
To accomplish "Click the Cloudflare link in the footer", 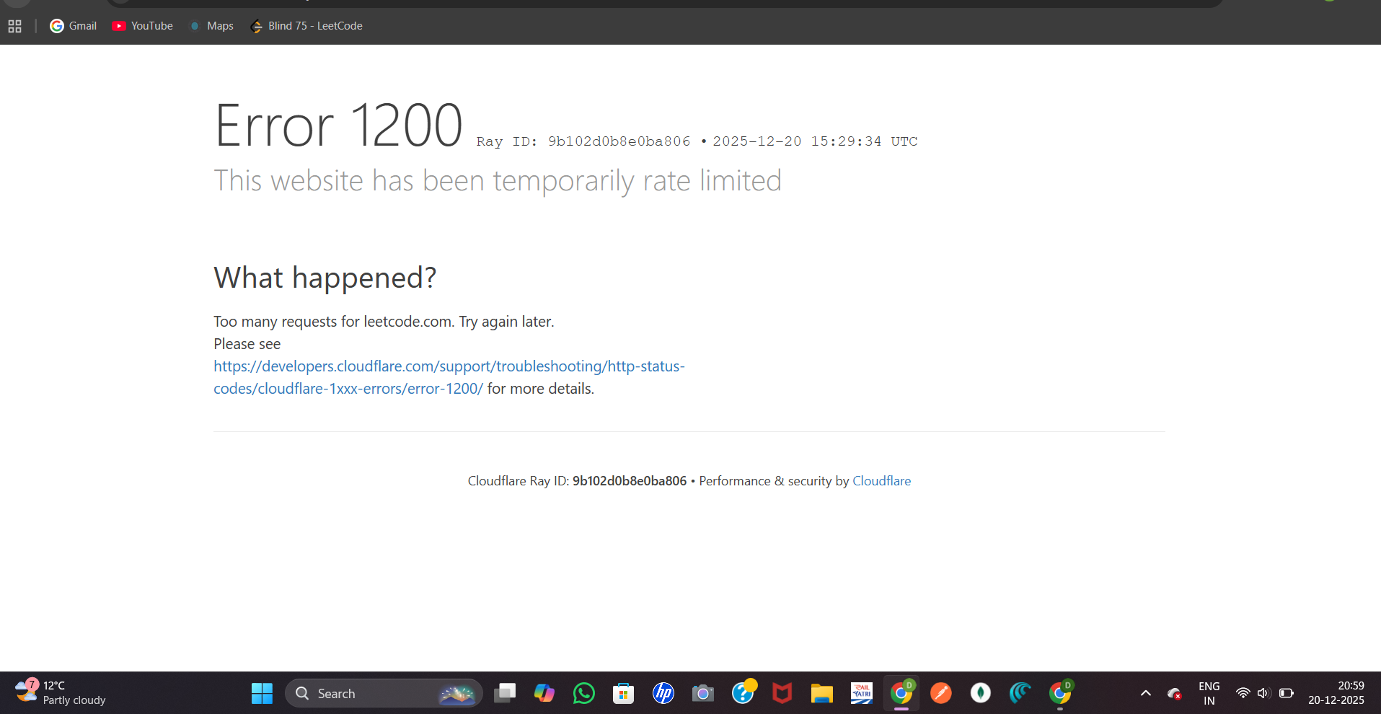I will [x=881, y=481].
